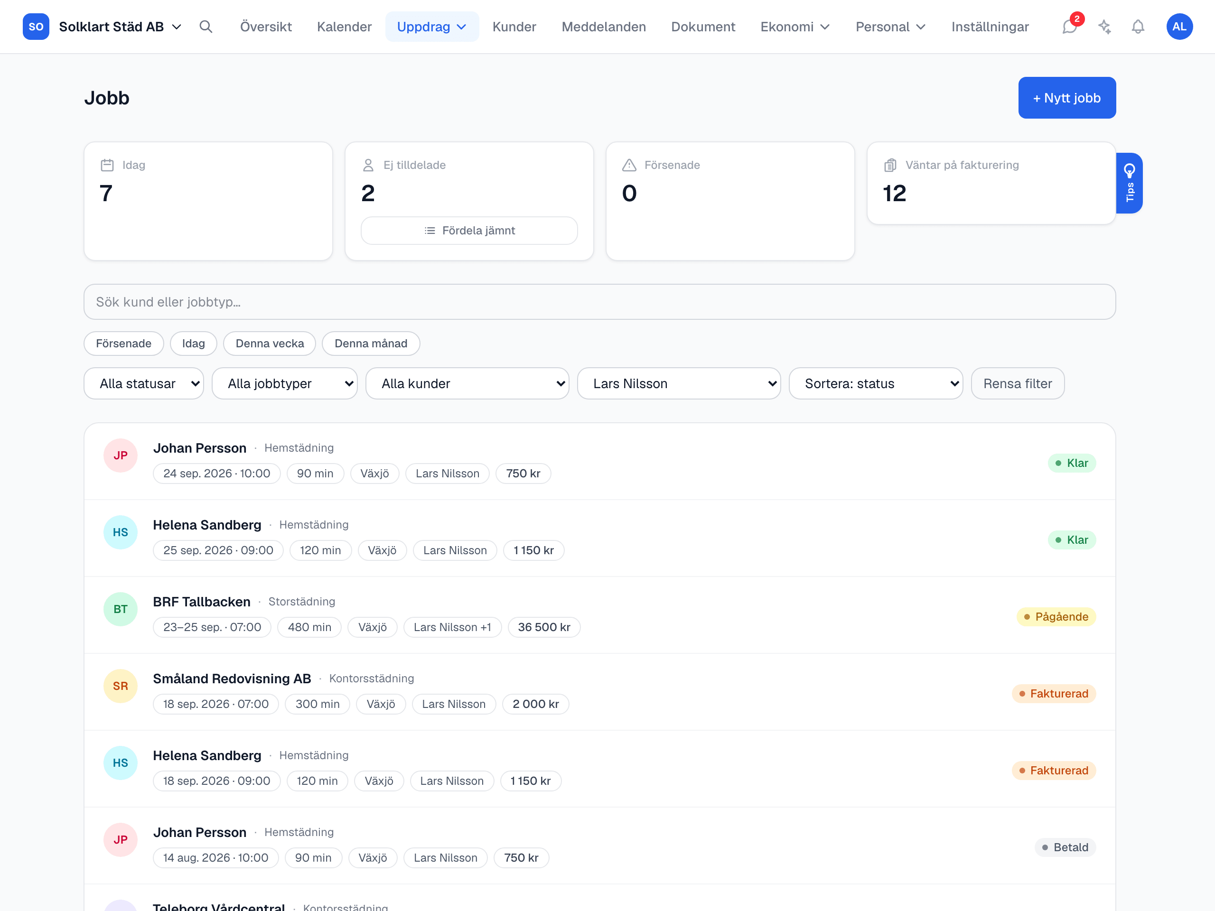Open the search magnifier icon in the header
Screen dimensions: 1215x911
click(x=206, y=27)
